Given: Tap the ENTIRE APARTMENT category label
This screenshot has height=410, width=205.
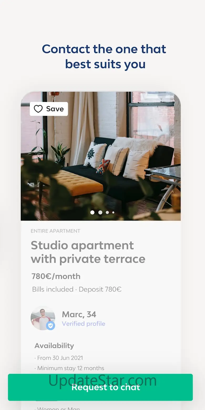Looking at the screenshot, I should 55,231.
